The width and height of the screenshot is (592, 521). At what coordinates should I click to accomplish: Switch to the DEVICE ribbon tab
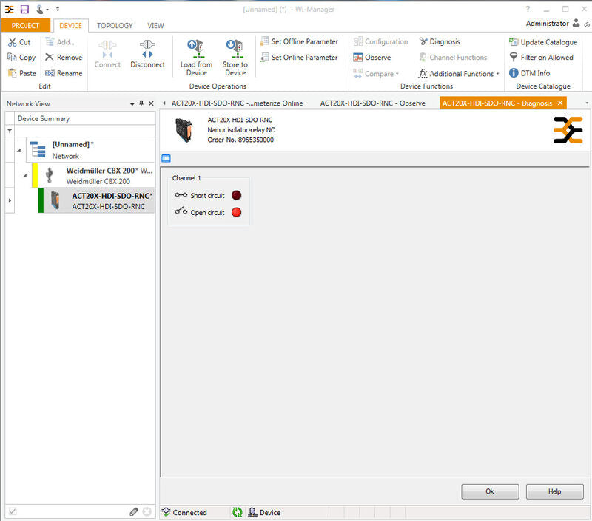(70, 25)
